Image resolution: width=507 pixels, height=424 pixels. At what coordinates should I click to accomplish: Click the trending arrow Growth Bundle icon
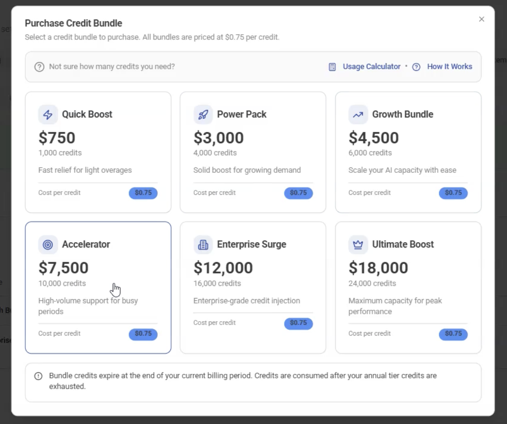pyautogui.click(x=358, y=115)
